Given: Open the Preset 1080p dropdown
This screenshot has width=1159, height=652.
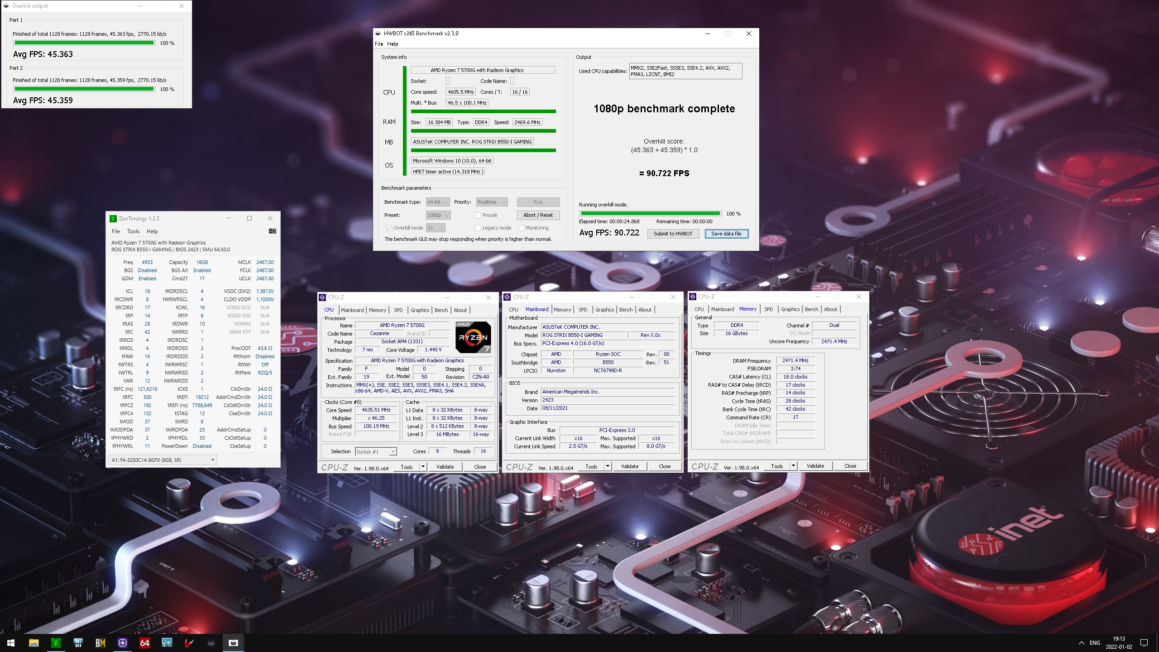Looking at the screenshot, I should point(438,215).
